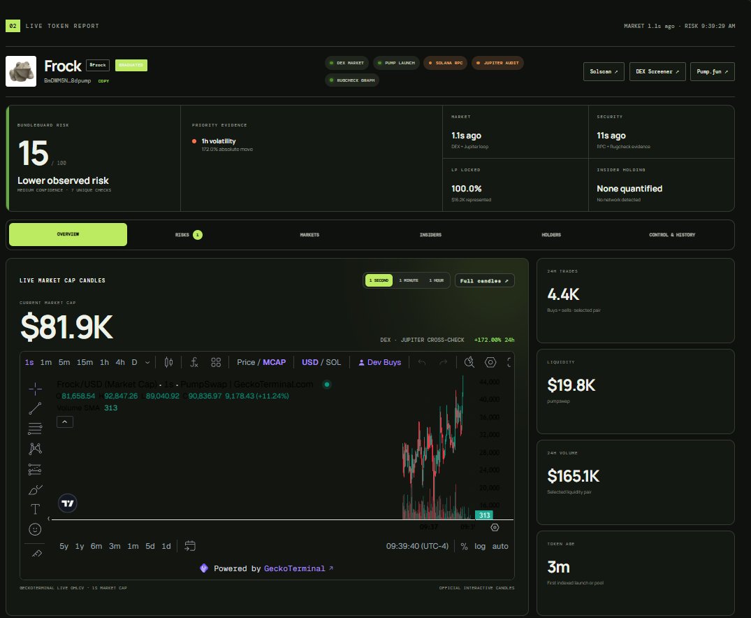This screenshot has height=618, width=751.
Task: Select the 4h timeframe
Action: pos(120,362)
